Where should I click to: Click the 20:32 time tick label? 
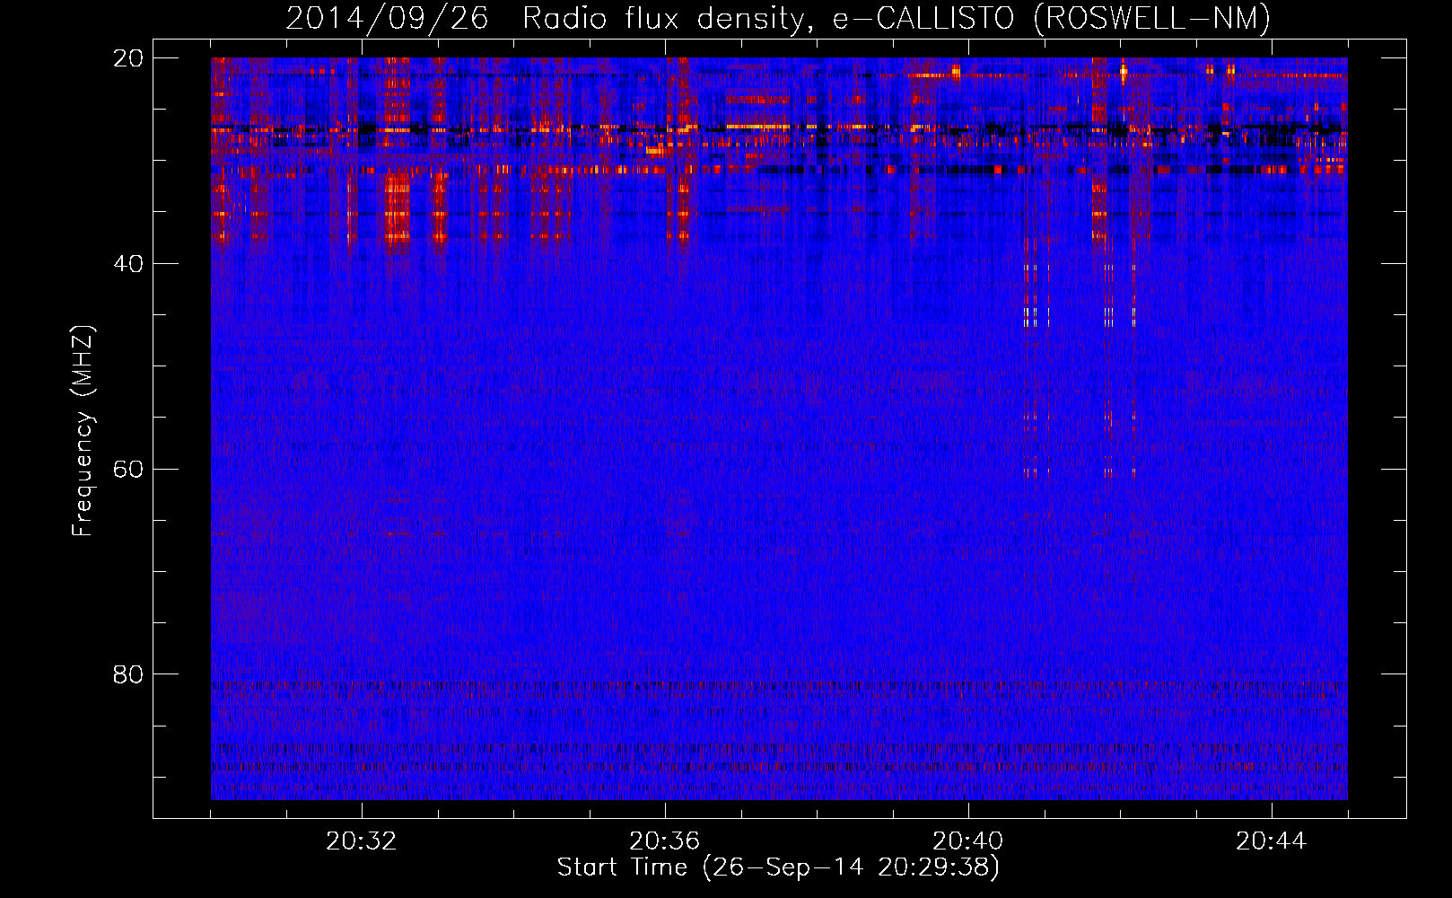362,841
